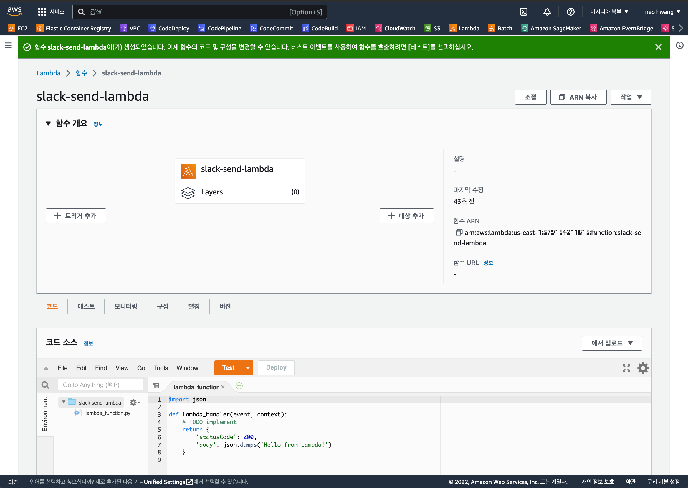
Task: Open the Lambda shortcut in favorites bar
Action: (x=464, y=28)
